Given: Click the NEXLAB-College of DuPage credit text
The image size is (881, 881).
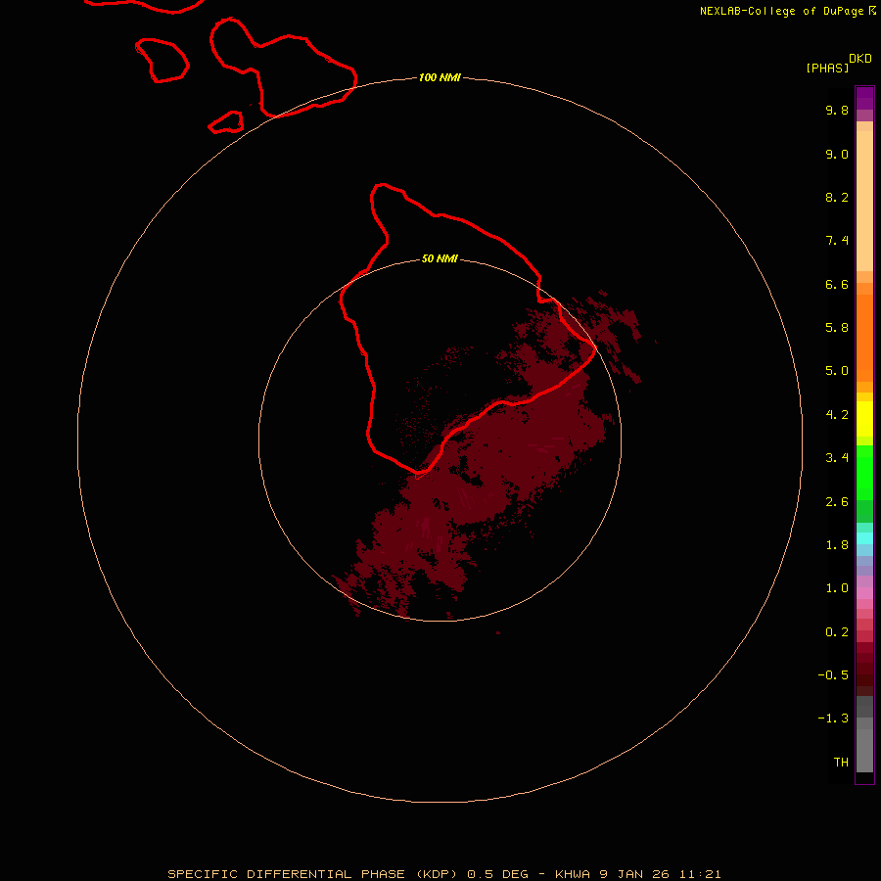Looking at the screenshot, I should pos(781,11).
